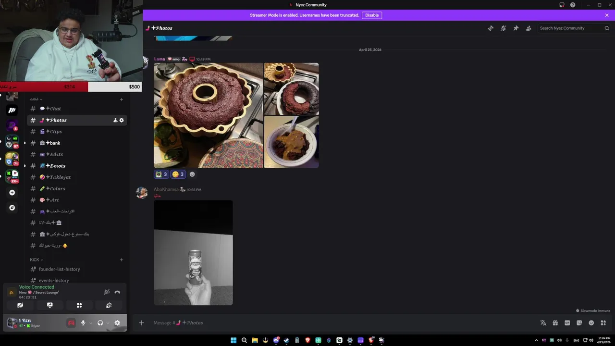
Task: Open File Explorer from taskbar
Action: [255, 340]
